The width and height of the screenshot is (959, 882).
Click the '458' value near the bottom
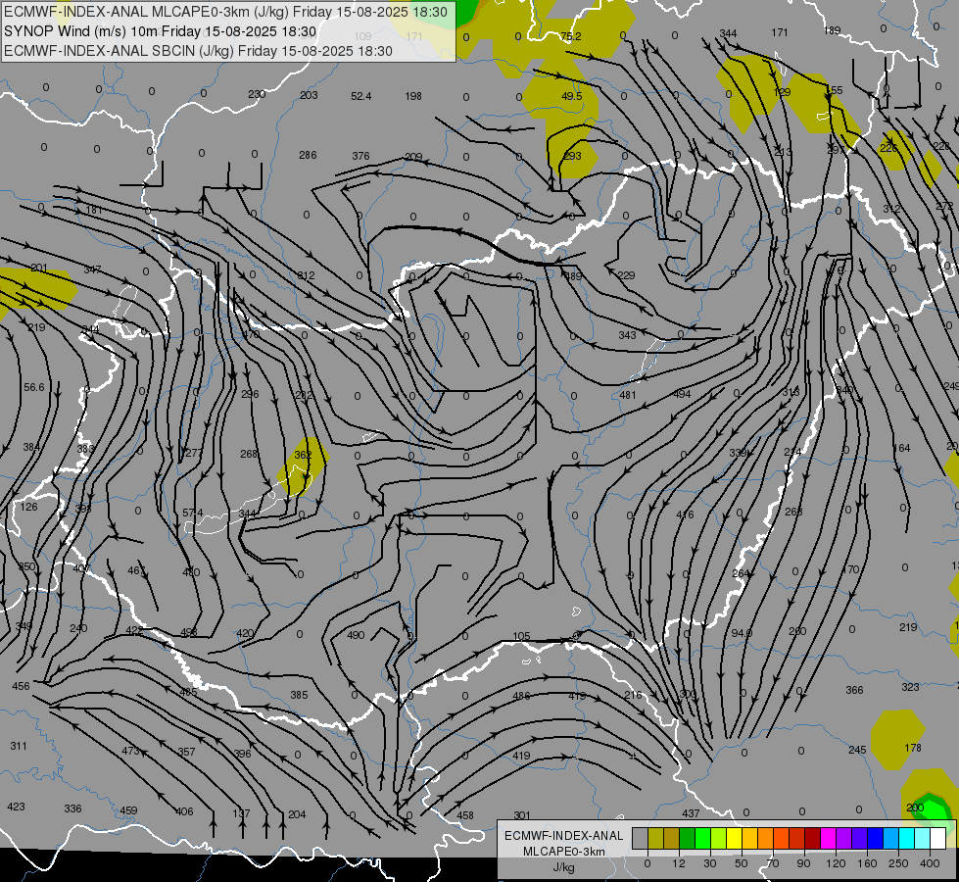tap(465, 815)
